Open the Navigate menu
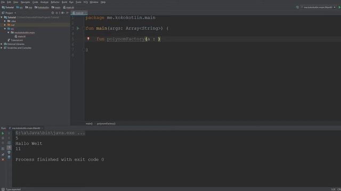 click(x=25, y=2)
